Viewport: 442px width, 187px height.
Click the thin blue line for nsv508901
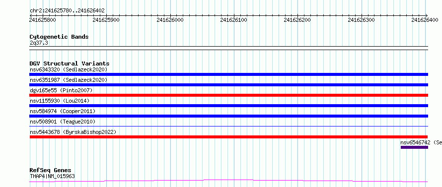228,126
